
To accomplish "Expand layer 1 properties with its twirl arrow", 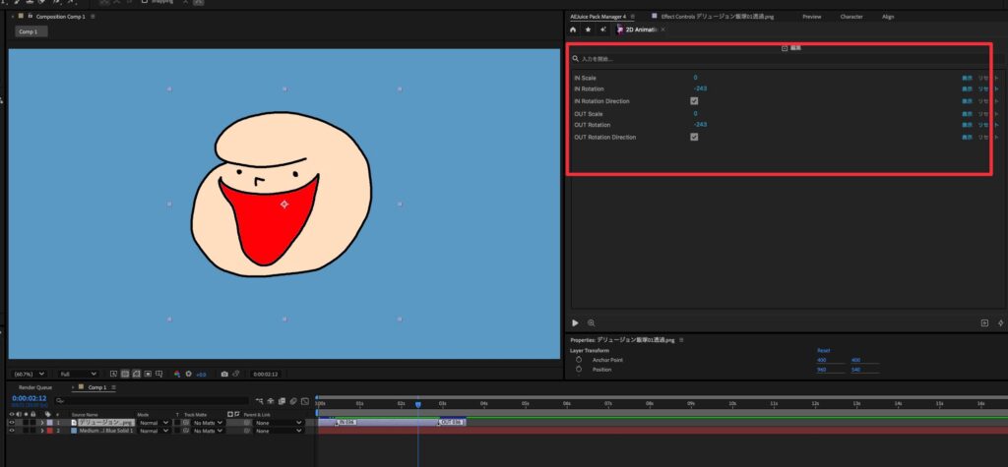I will pyautogui.click(x=41, y=422).
